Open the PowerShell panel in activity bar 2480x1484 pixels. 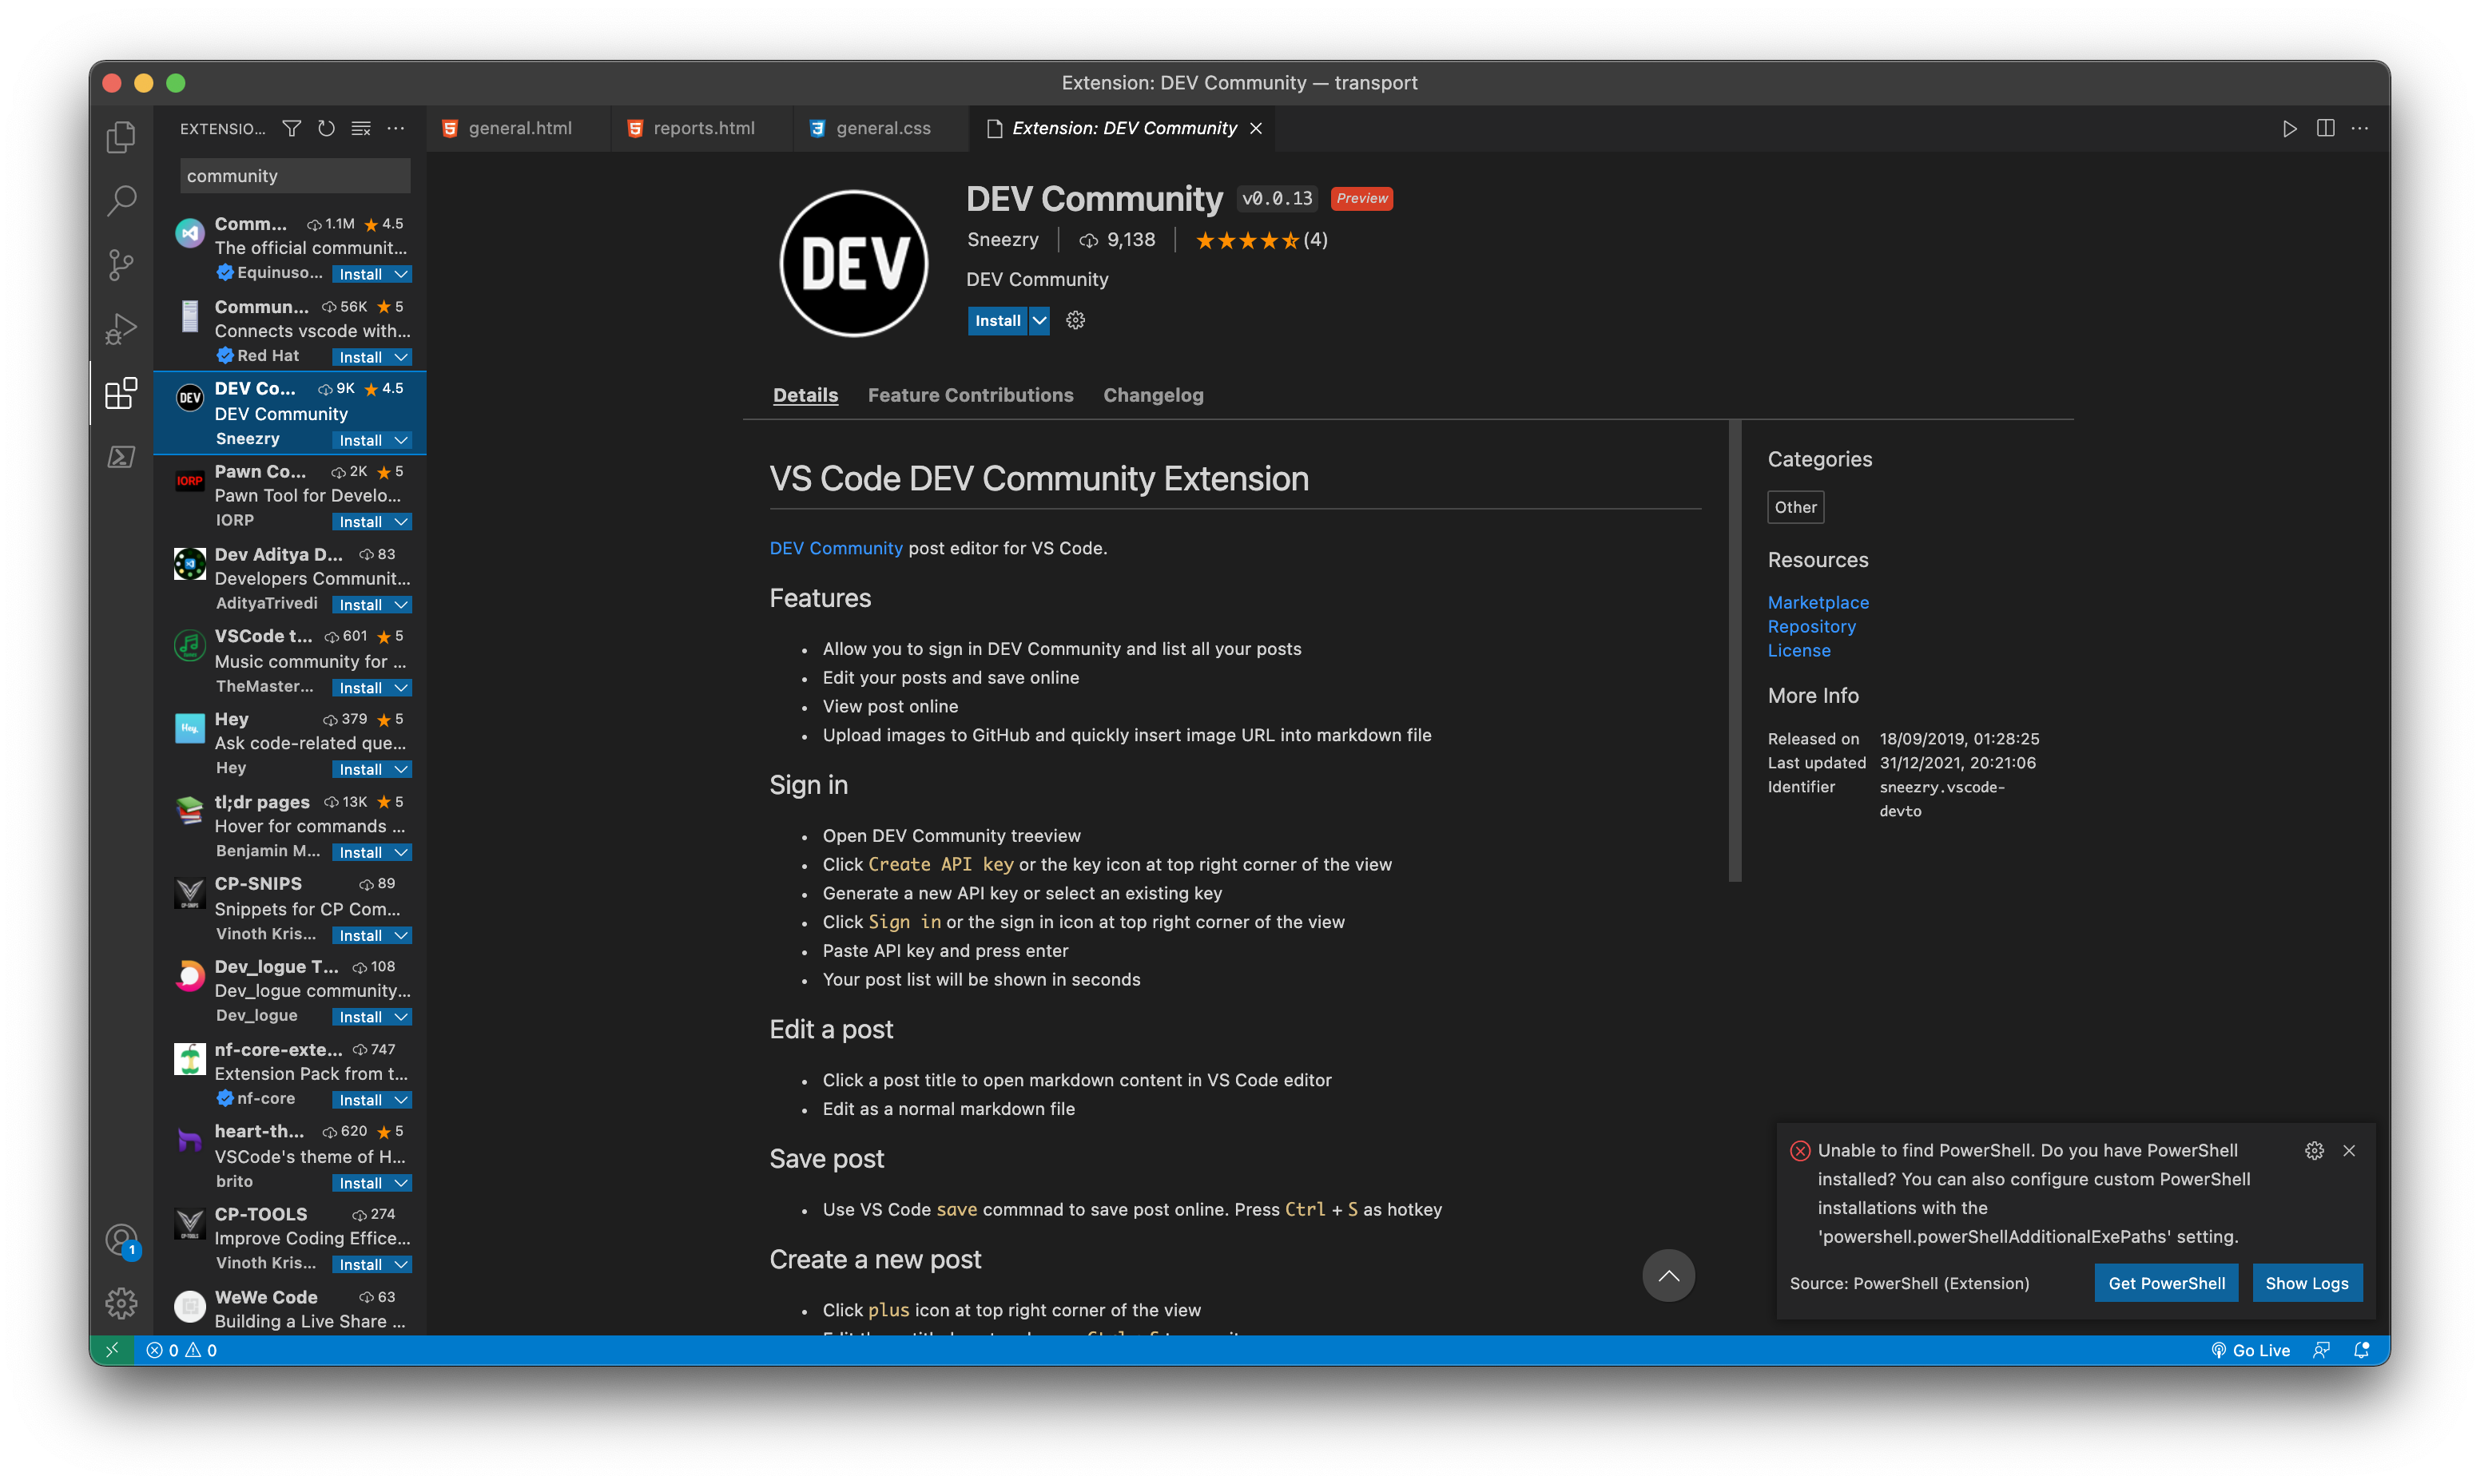point(121,457)
